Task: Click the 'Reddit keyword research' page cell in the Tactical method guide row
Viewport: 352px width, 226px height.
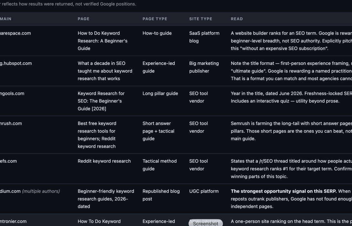Action: 104,161
